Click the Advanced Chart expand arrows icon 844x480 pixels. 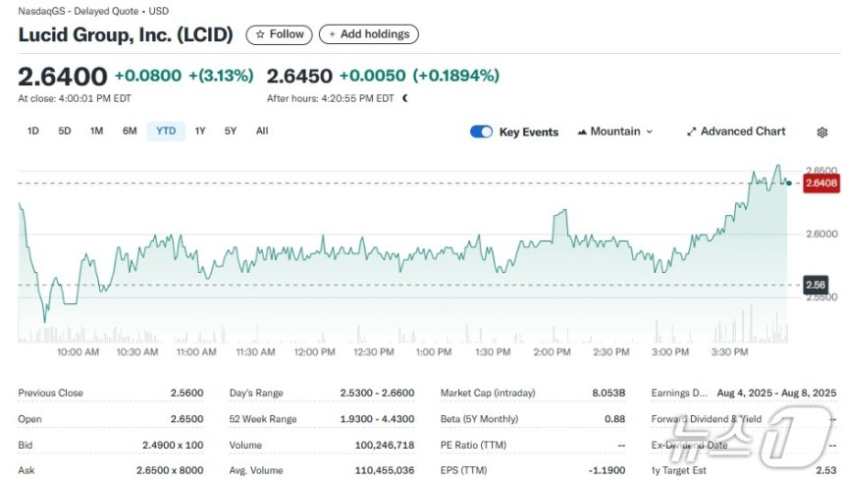pos(691,132)
